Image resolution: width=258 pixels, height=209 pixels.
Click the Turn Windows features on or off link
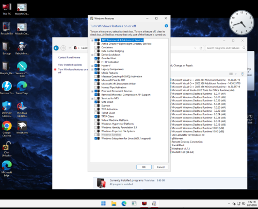(x=73, y=71)
